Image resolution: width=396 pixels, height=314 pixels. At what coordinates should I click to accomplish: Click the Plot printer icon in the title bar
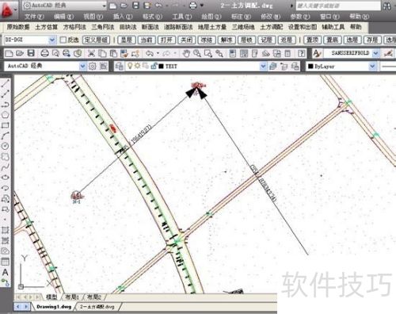tap(193, 6)
